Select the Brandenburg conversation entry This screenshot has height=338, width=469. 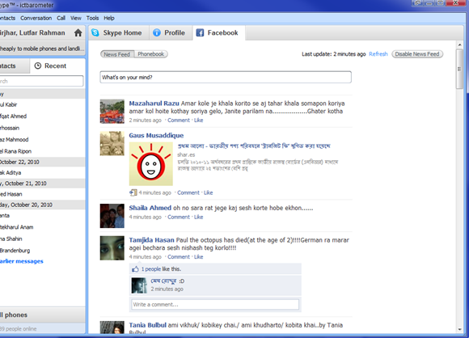[x=43, y=251]
